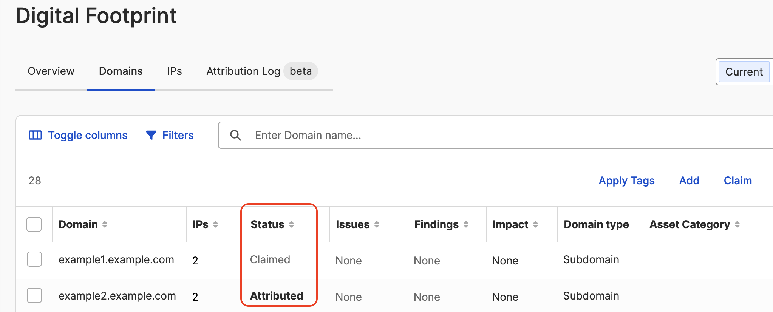Sort by Status column arrows
773x312 pixels.
291,224
